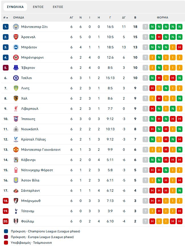Click the Everton club crest
185x248 pixels.
point(16,68)
